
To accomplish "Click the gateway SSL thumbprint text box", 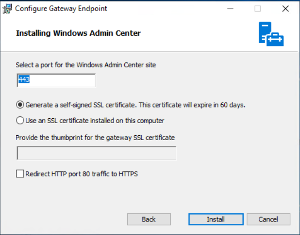I will (x=96, y=153).
